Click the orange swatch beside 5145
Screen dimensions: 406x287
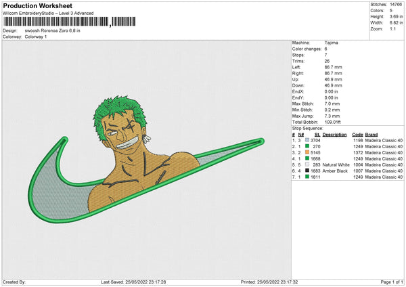point(307,152)
